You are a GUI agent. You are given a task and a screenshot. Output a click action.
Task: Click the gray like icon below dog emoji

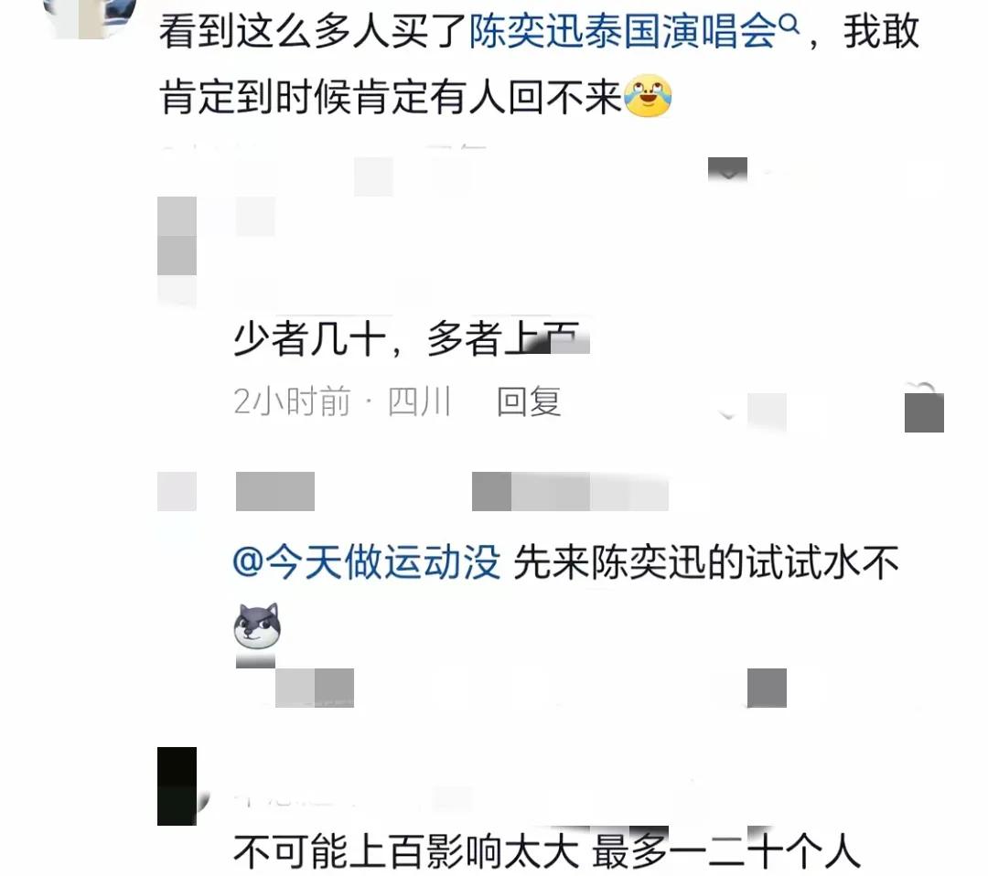(767, 688)
